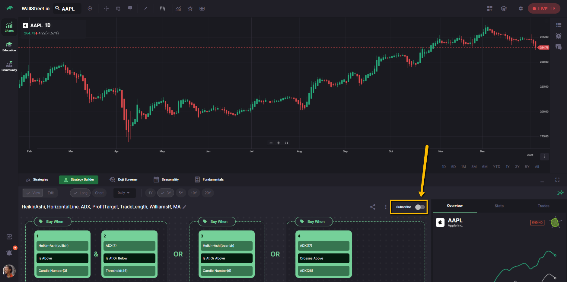
Task: Select the 5Y backtest period
Action: 181,193
